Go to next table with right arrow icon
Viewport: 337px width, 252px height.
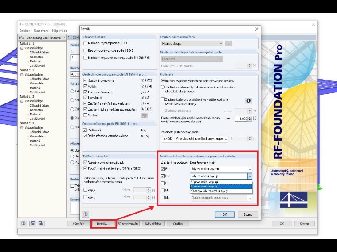(x=41, y=224)
